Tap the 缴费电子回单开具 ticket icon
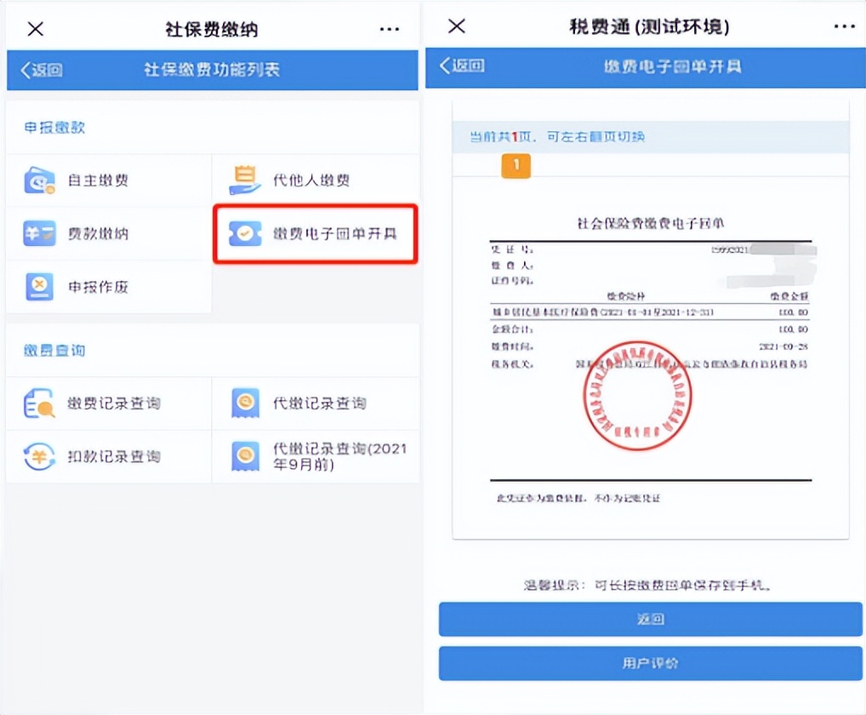The image size is (866, 715). point(245,233)
